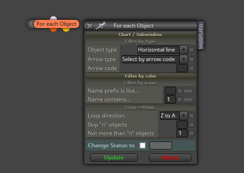Image resolution: width=244 pixels, height=173 pixels.
Task: Toggle checkbox next to Arrow type
Action: [191, 59]
